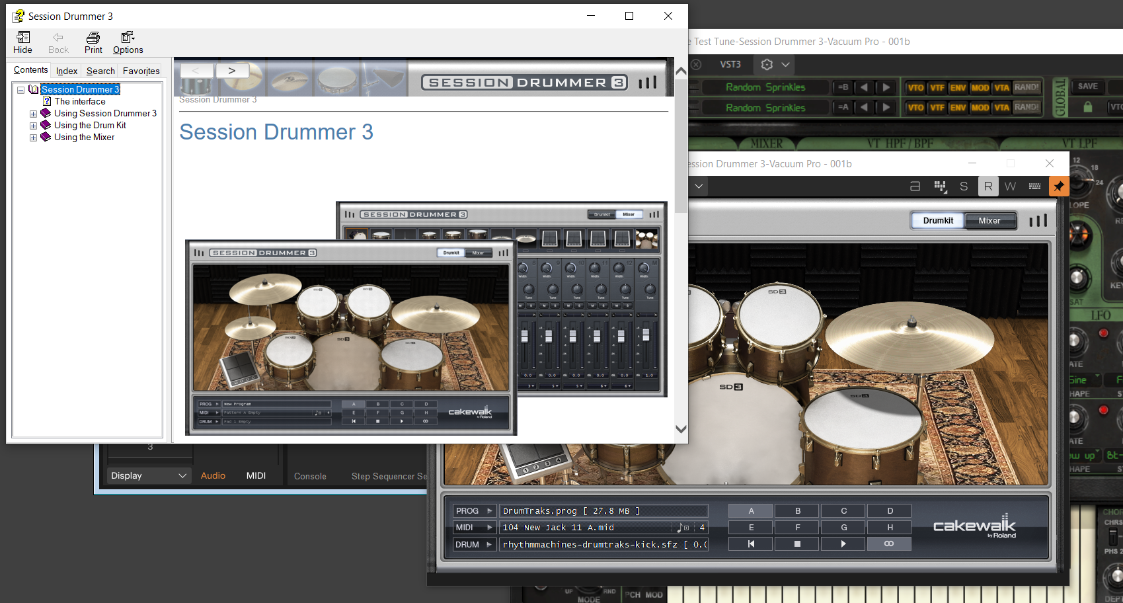Toggle bottom row VTO button

tap(915, 107)
